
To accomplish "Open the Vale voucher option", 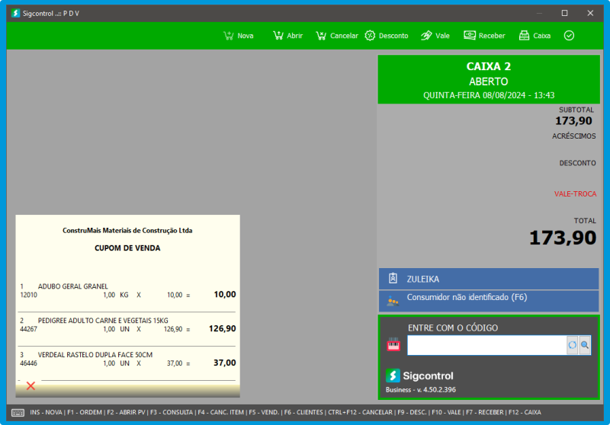I will (435, 36).
